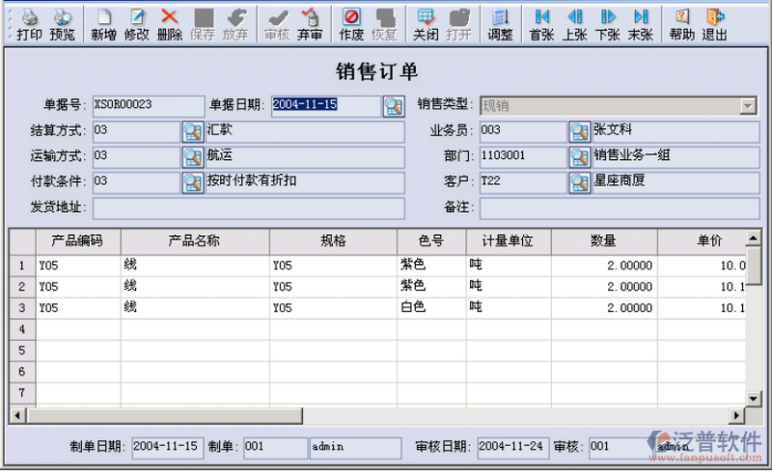
Task: Expand the 销售类型 dropdown
Action: click(x=747, y=105)
